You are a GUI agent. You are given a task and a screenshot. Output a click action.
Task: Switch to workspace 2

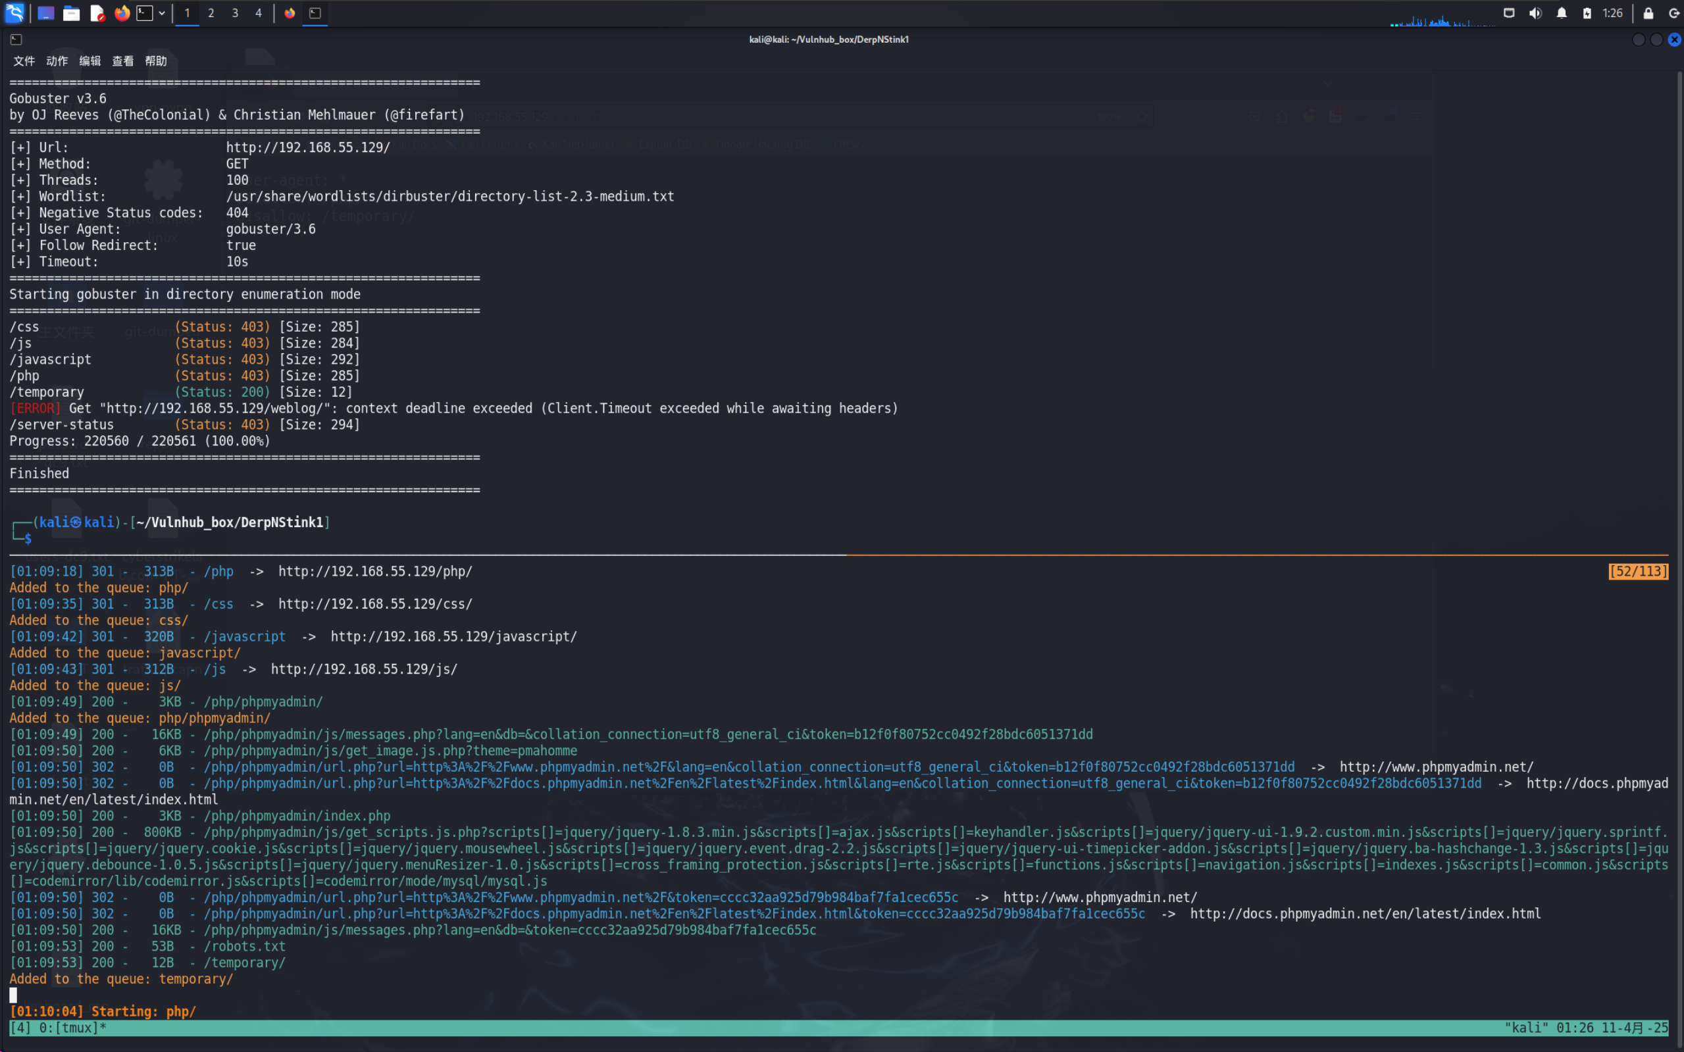point(211,13)
